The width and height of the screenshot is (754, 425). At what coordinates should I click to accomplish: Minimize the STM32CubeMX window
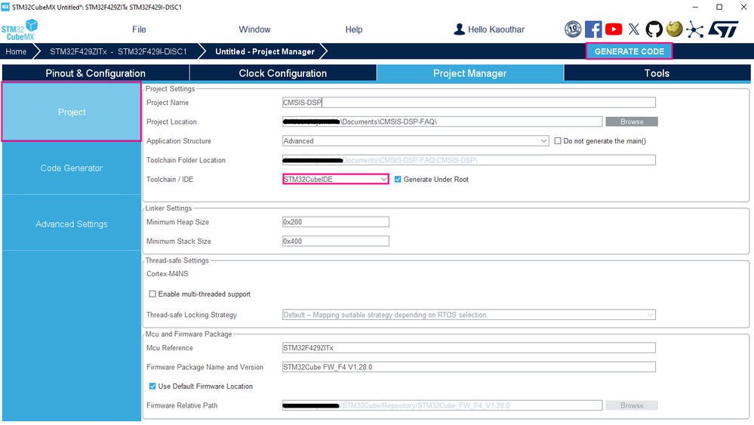[695, 7]
